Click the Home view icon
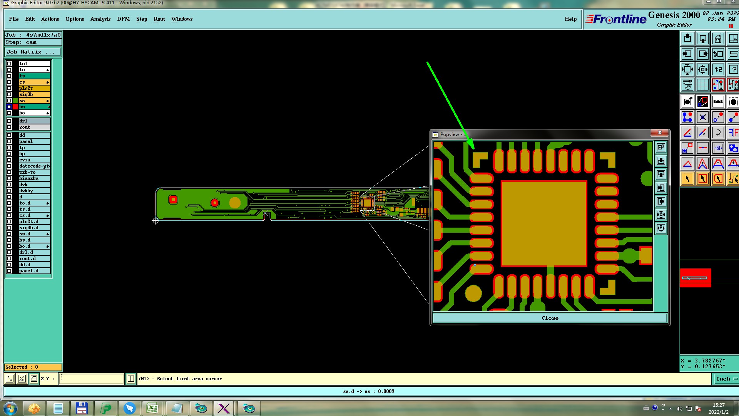 click(x=718, y=39)
